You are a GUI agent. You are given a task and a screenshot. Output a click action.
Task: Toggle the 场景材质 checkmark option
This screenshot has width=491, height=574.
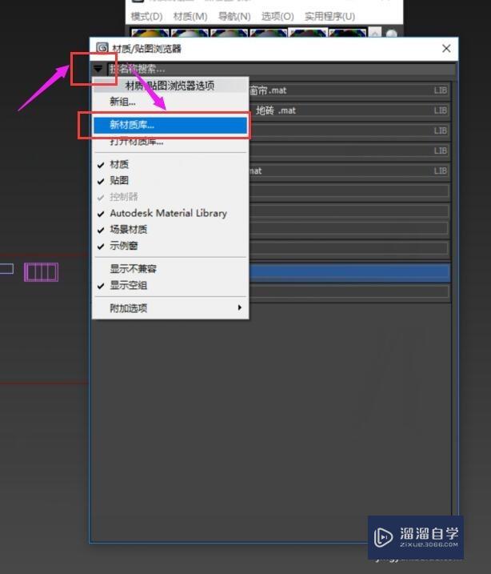pos(170,230)
